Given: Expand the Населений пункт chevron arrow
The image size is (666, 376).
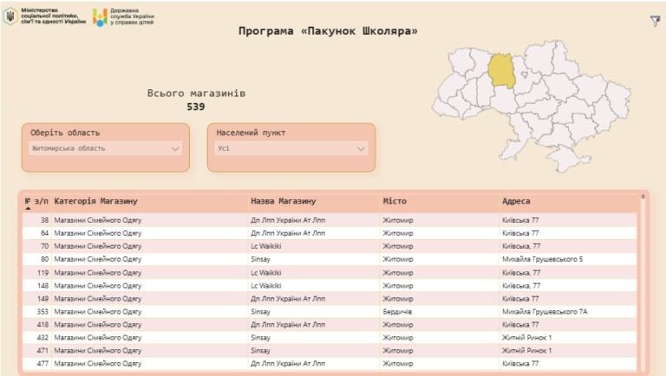Looking at the screenshot, I should pos(361,148).
